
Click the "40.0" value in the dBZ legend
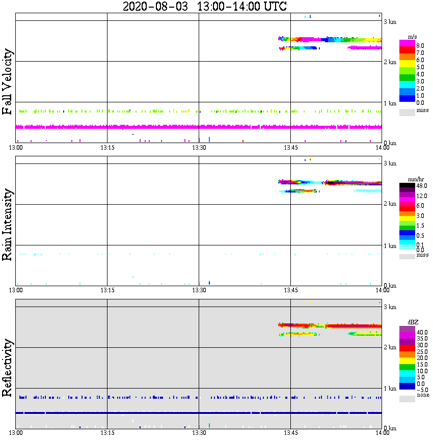tap(422, 333)
